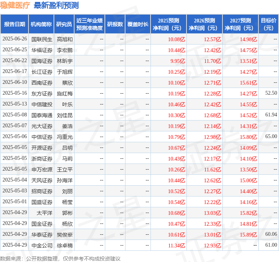Image resolution: width=279 pixels, height=262 pixels.
Task: Select the 国盛证券 institution cell
Action: click(42, 202)
